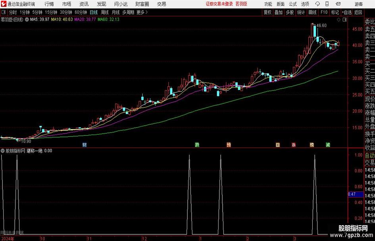Open the 选项 menu
Image resolution: width=375 pixels, height=241 pixels.
[x=305, y=4]
